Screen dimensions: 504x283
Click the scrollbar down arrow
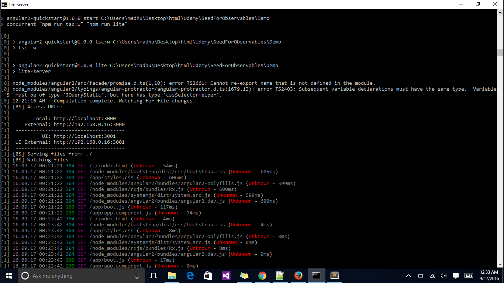(x=500, y=265)
